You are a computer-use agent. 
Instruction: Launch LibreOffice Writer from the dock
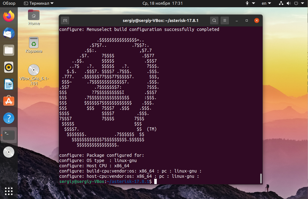click(x=9, y=84)
